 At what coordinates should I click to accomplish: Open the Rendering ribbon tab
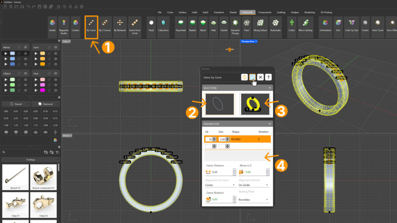[x=309, y=12]
